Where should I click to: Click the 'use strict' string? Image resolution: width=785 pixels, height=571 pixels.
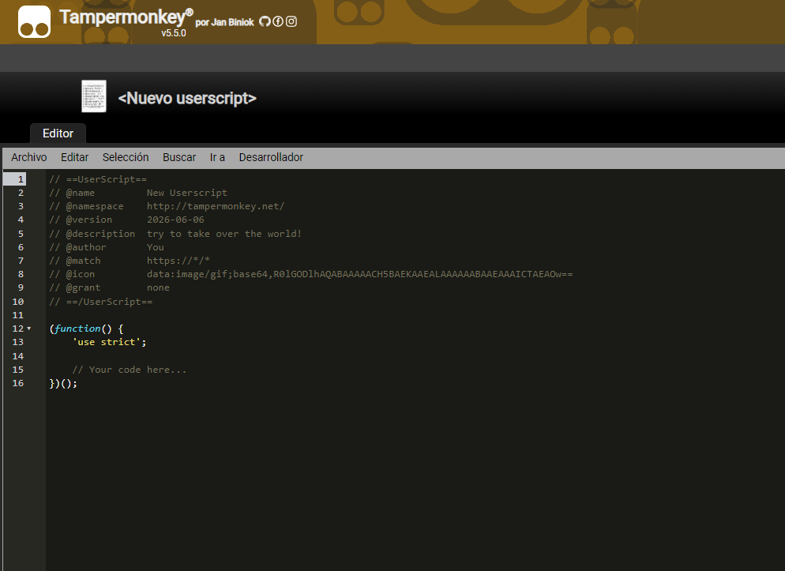click(x=107, y=342)
